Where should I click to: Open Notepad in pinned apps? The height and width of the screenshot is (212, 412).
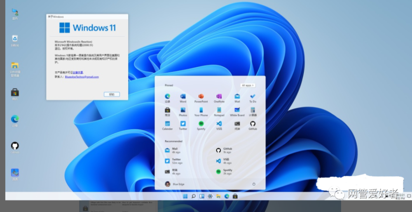[x=219, y=111]
